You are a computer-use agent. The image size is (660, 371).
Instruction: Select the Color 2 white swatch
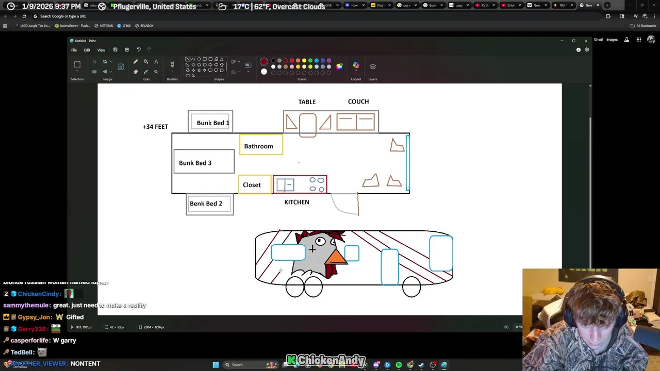(x=263, y=72)
